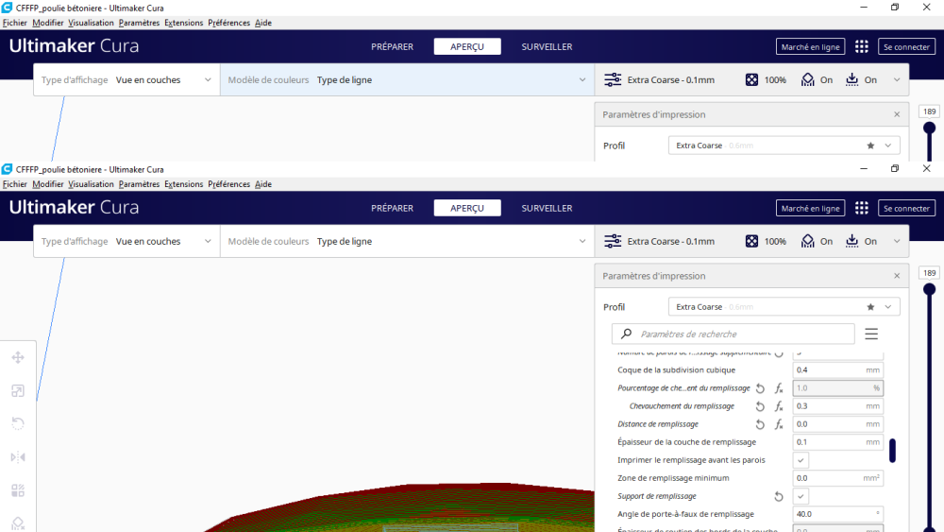Click fx icon for Pourcentage de chevauchement row

pos(779,388)
